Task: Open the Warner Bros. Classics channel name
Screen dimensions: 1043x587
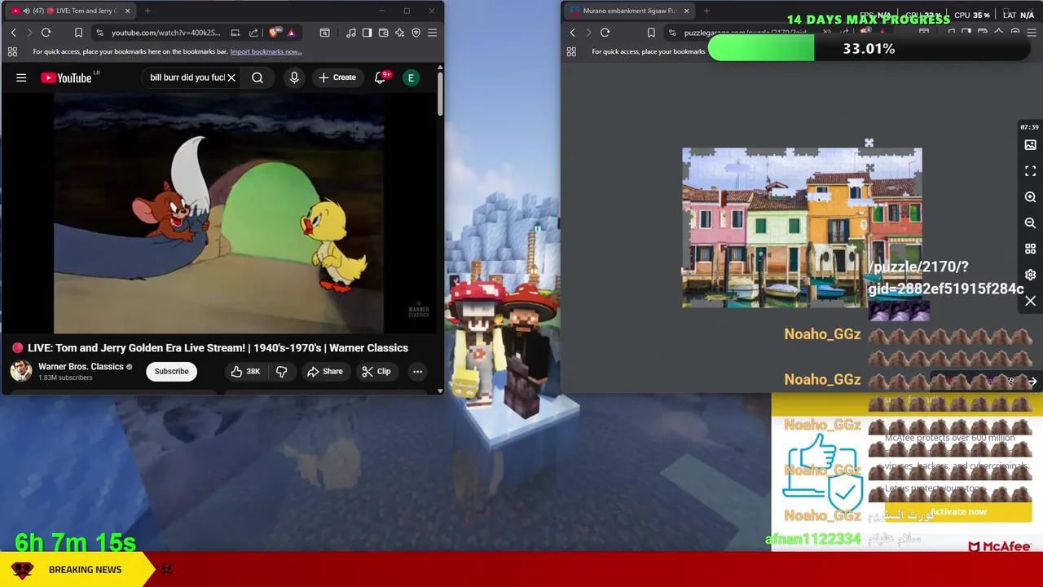Action: coord(81,367)
